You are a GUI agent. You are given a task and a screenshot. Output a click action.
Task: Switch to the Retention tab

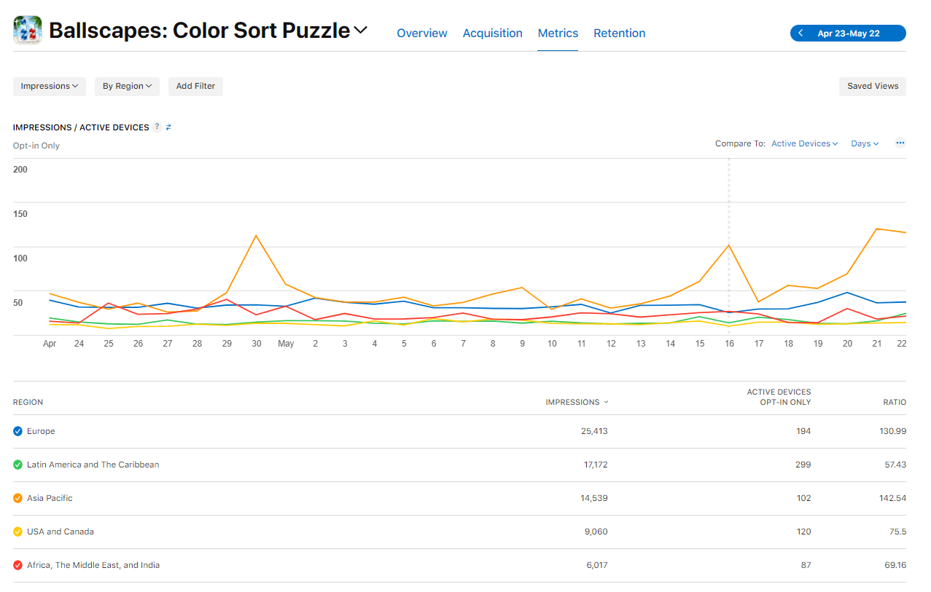pos(619,33)
